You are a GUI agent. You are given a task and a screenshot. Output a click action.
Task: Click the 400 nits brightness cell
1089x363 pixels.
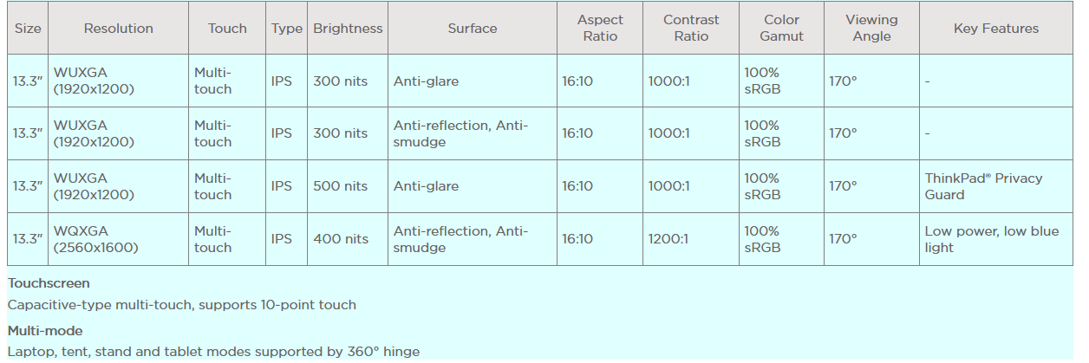[340, 239]
